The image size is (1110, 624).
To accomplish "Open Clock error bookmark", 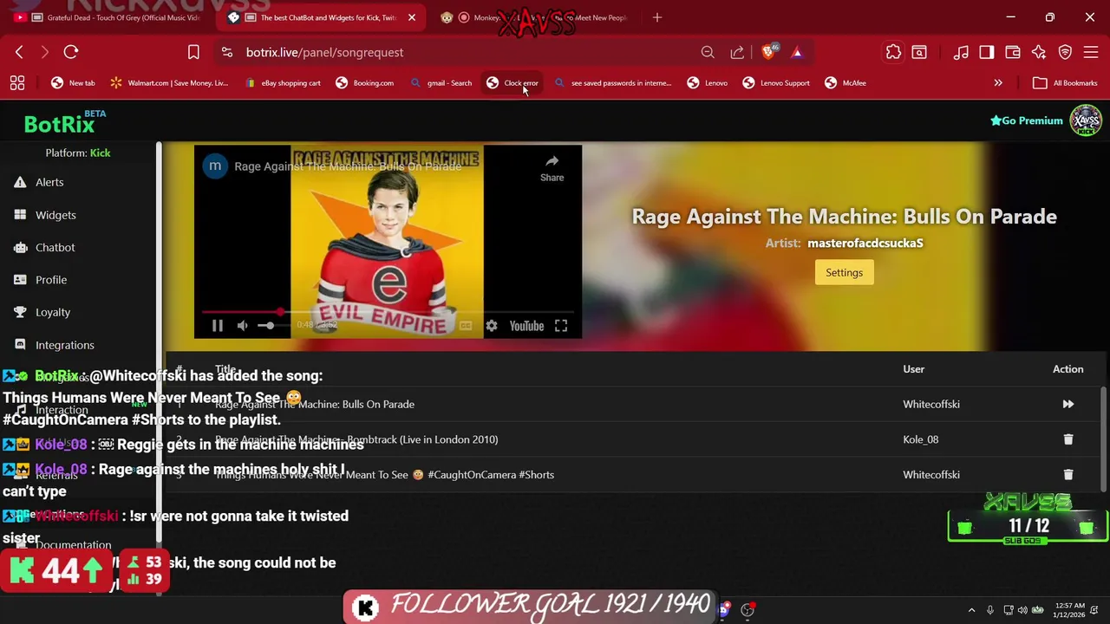I will tap(513, 83).
